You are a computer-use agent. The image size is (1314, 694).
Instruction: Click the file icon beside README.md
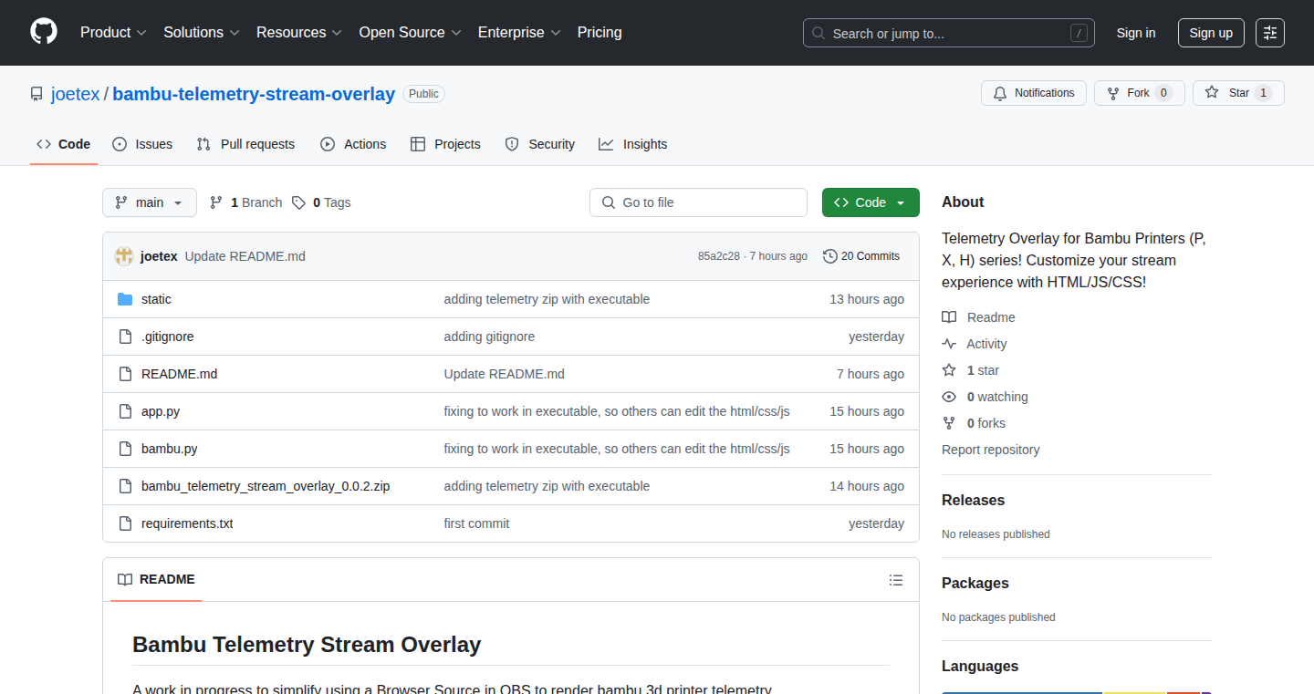[x=125, y=374]
